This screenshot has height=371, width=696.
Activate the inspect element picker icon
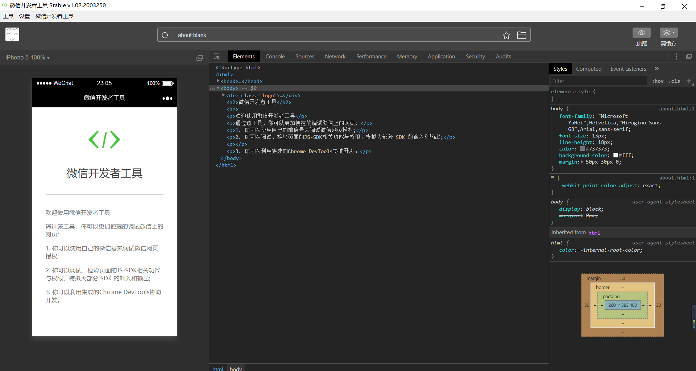point(217,57)
